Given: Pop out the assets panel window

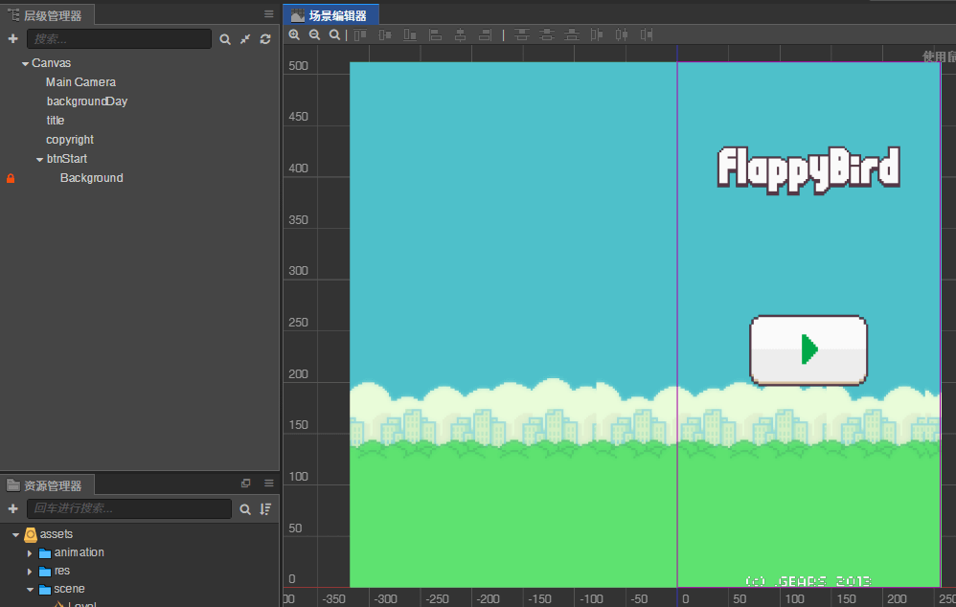Looking at the screenshot, I should [x=246, y=483].
